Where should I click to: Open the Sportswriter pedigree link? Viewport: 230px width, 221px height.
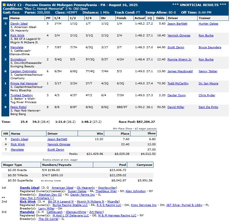coord(107,188)
